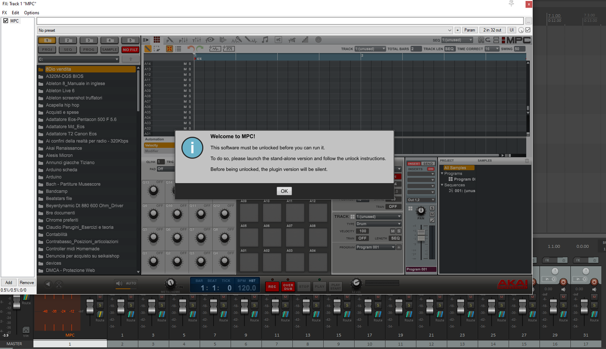
Task: Open the 'Out 1,2' output dropdown
Action: [421, 200]
